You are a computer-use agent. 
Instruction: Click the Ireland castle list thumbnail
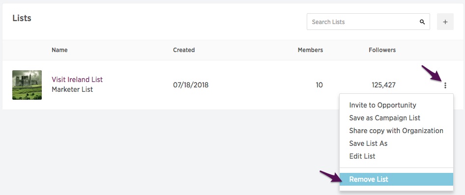27,85
